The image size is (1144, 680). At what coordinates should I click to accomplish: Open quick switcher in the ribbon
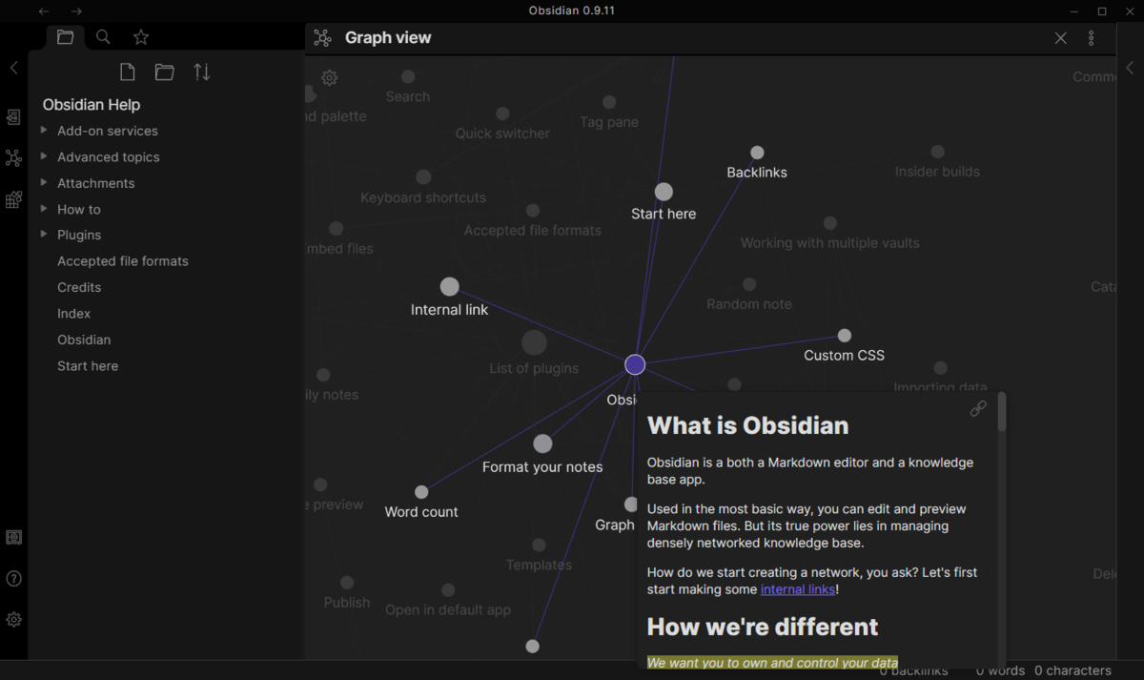point(13,117)
